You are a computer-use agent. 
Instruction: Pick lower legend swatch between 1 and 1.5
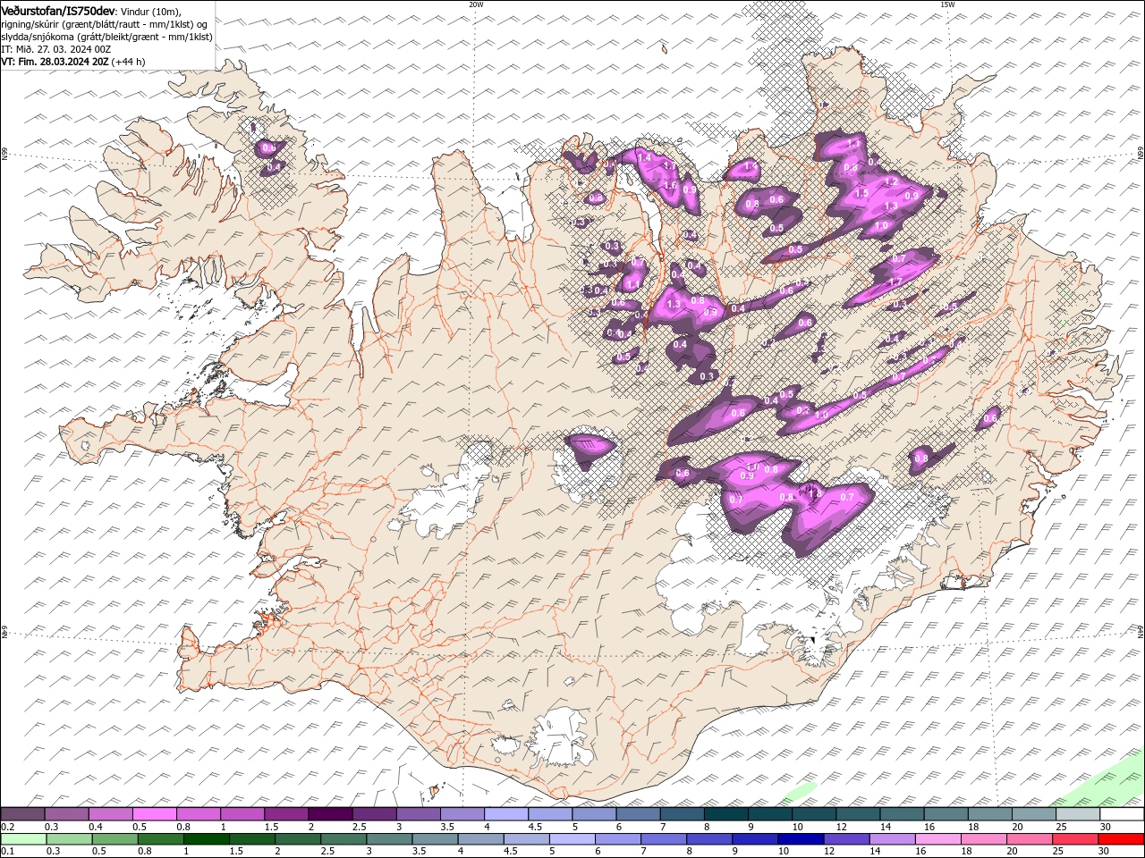point(206,839)
